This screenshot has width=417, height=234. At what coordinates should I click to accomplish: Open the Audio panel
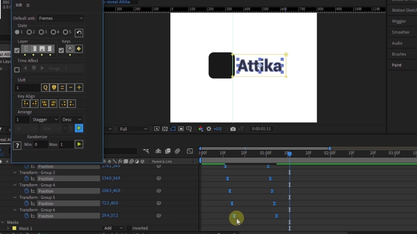397,43
